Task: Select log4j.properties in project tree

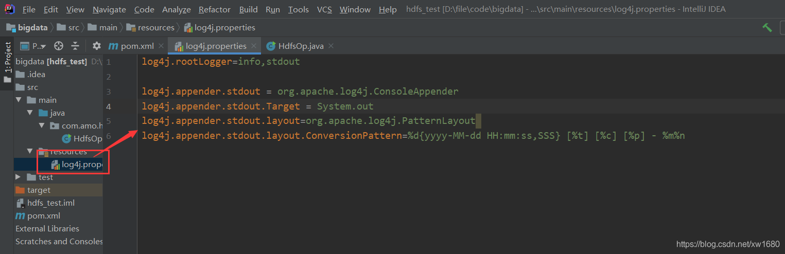Action: [76, 165]
